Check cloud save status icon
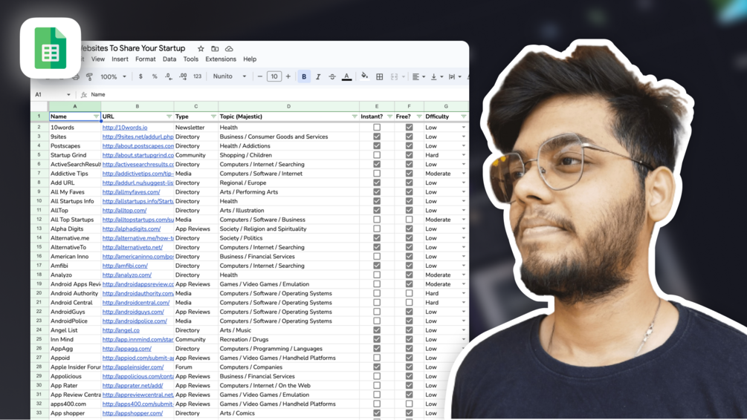747x420 pixels. click(x=229, y=48)
